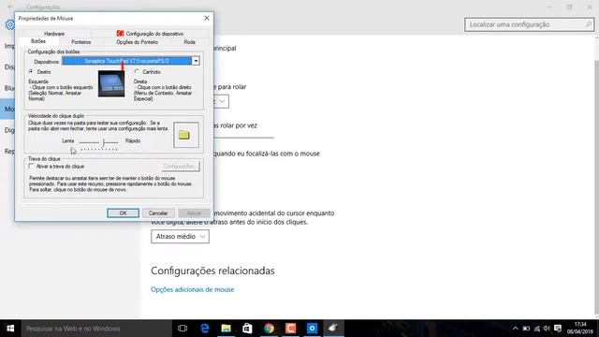599x337 pixels.
Task: Open the network tray icon
Action: (x=537, y=329)
